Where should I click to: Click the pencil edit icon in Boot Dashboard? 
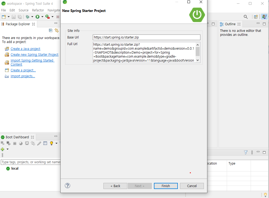[39, 143]
